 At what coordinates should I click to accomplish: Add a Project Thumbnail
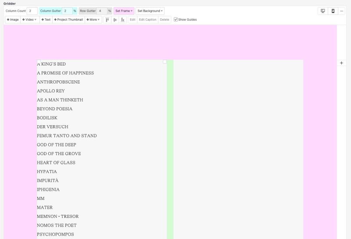68,20
